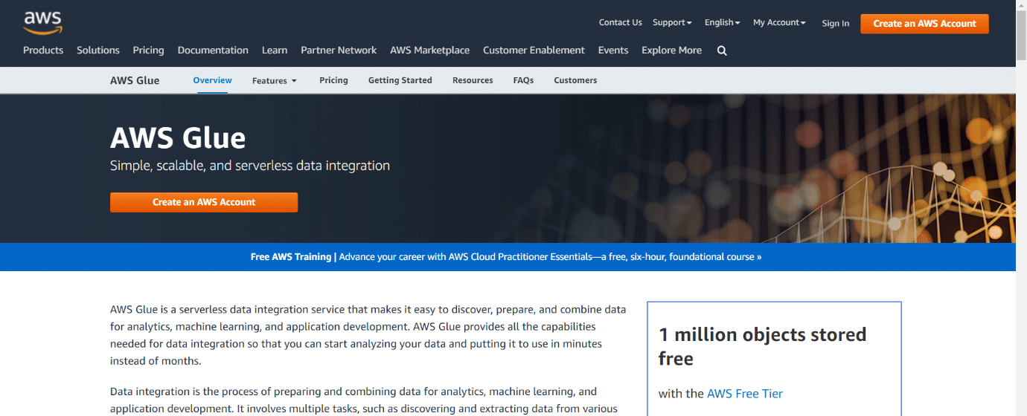Select the FAQs tab

523,80
